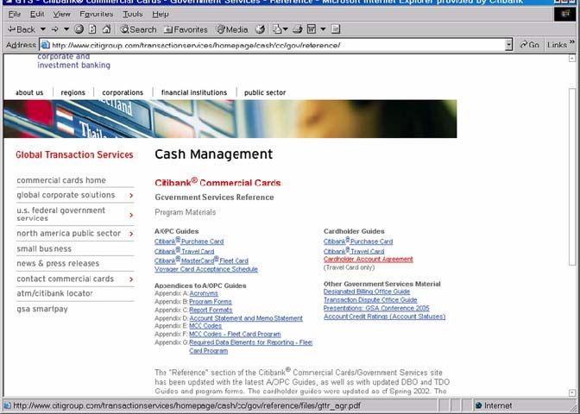Expand u.s. federal government services arrow
Image resolution: width=580 pixels, height=414 pixels.
131,215
